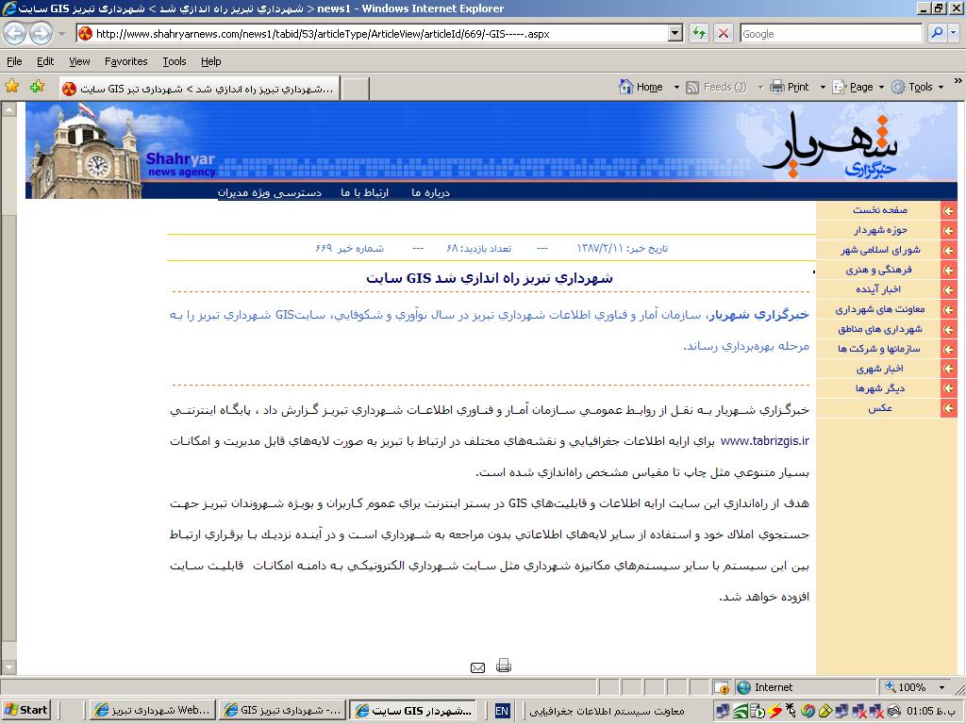Viewport: 966px width, 724px height.
Task: Click the Stop loading X icon
Action: point(724,33)
